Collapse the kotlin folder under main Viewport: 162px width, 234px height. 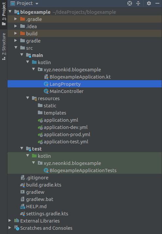click(28, 62)
